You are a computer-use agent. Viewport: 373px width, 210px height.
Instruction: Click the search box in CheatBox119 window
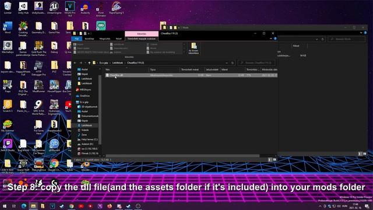[x=256, y=63]
